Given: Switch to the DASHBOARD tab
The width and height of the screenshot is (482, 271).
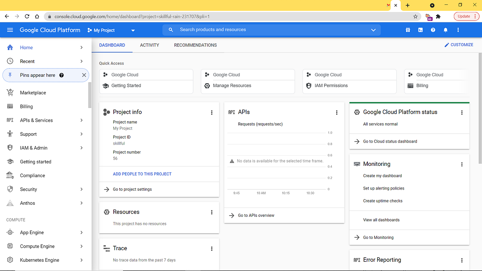Looking at the screenshot, I should [x=112, y=45].
